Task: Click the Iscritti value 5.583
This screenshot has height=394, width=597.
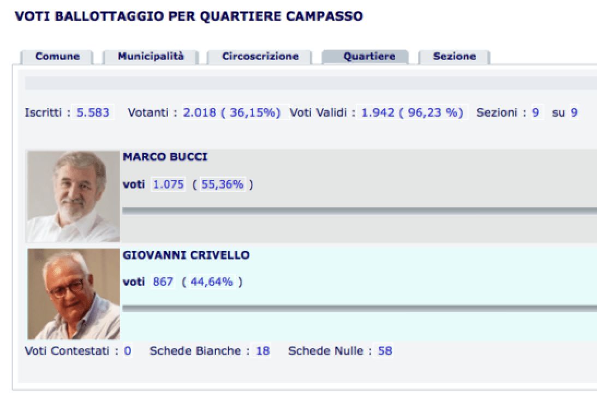Action: click(x=93, y=112)
